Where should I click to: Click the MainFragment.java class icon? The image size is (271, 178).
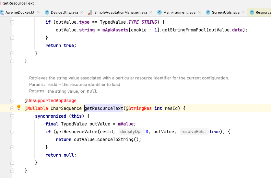[159, 13]
